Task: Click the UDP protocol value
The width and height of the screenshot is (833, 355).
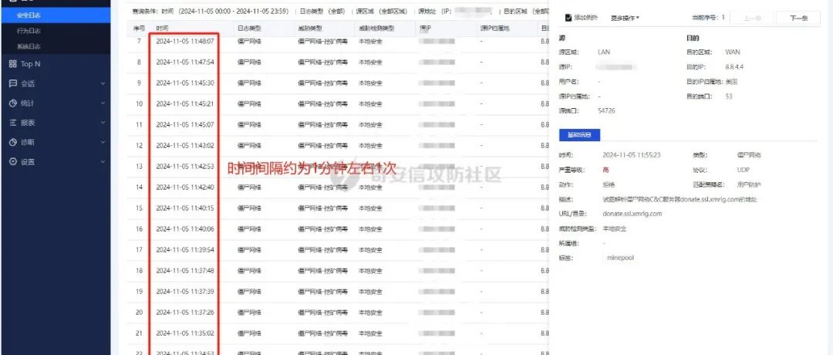Action: click(744, 170)
